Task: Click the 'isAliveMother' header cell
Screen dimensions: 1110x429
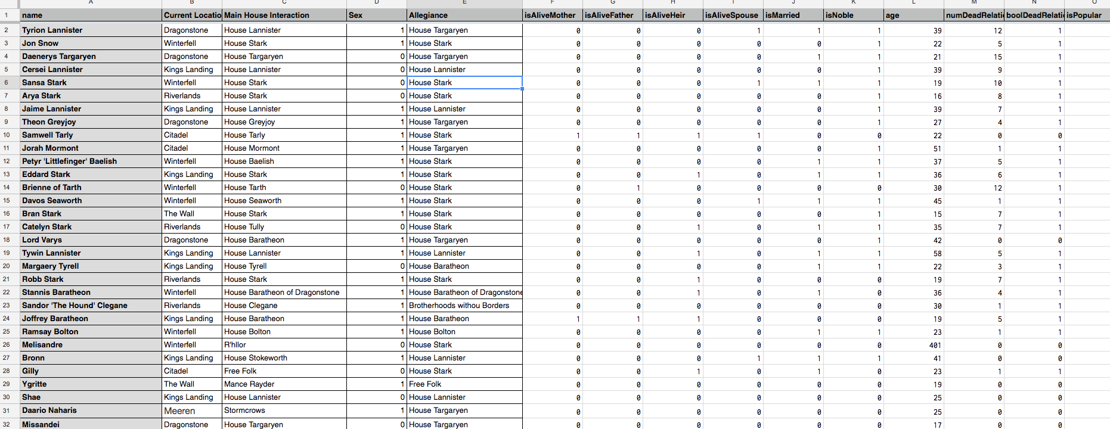Action: [x=553, y=15]
